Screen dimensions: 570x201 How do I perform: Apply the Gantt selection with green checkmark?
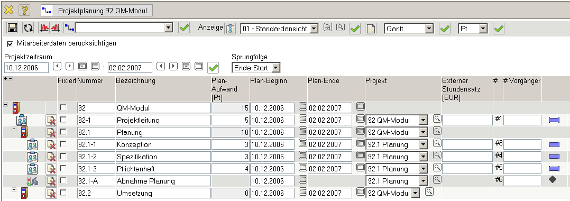click(445, 29)
